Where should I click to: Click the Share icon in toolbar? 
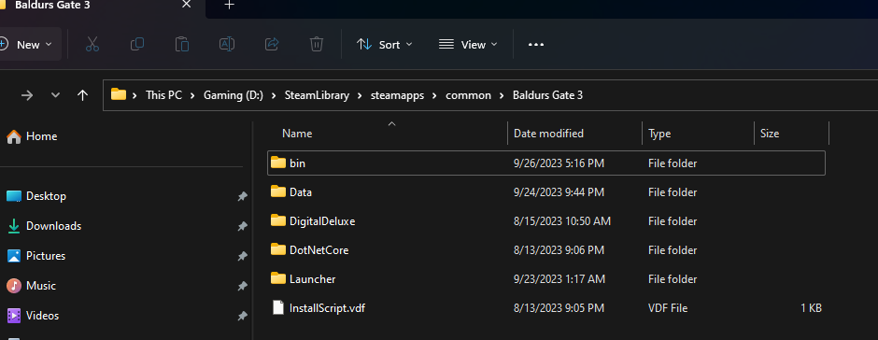(x=272, y=44)
